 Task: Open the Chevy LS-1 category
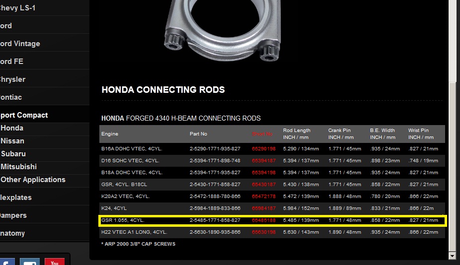[17, 8]
